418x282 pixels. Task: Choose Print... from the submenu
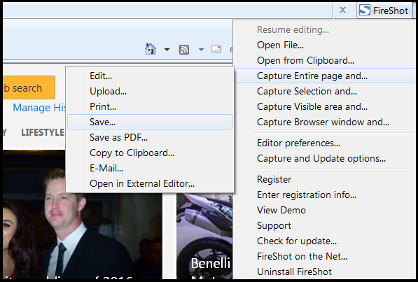pos(150,106)
